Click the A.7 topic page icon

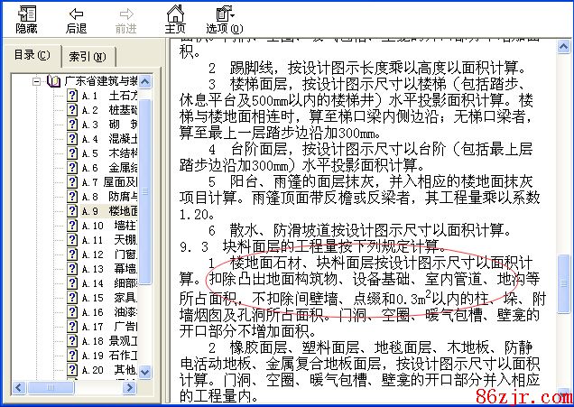point(71,182)
